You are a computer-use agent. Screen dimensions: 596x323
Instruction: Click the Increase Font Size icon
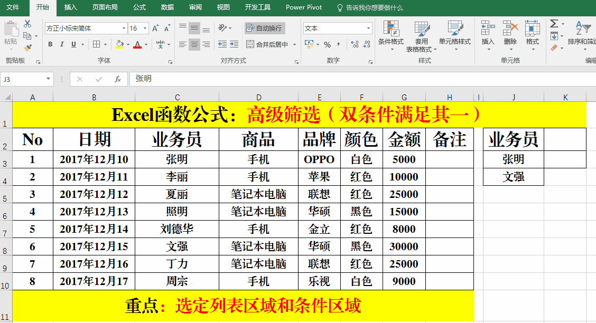point(155,28)
